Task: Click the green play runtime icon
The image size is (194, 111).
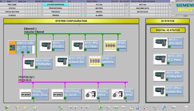Action: [7, 108]
